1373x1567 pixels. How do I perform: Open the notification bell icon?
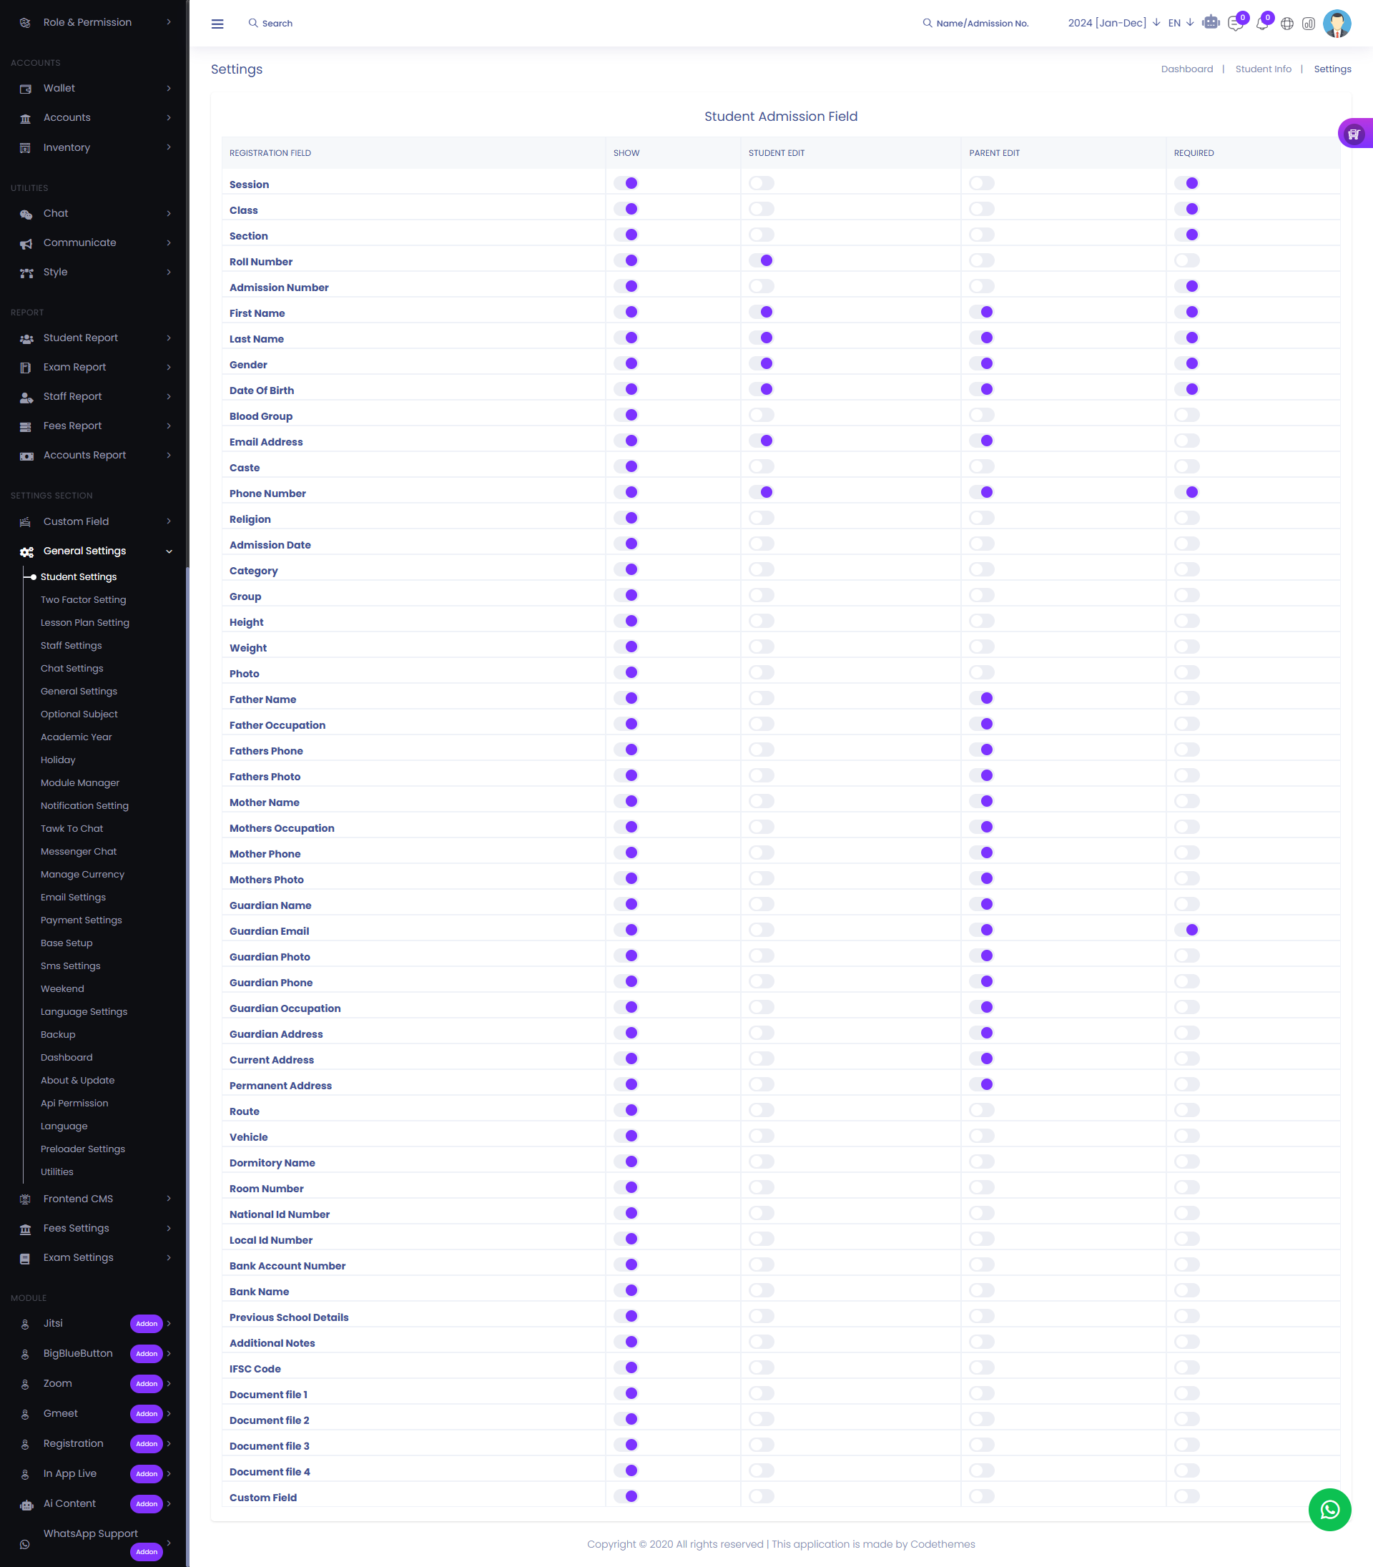click(1261, 24)
